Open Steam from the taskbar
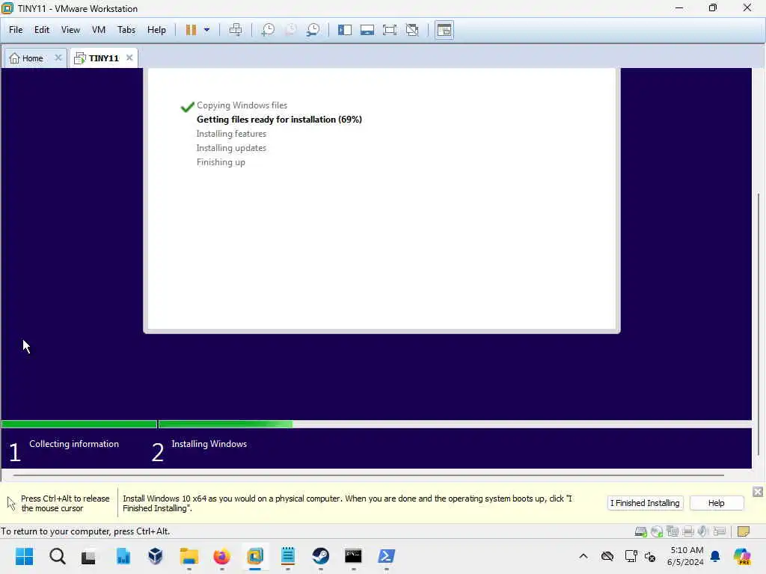 click(x=320, y=556)
